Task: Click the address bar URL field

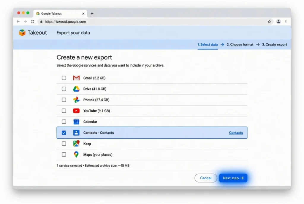Action: (x=155, y=21)
